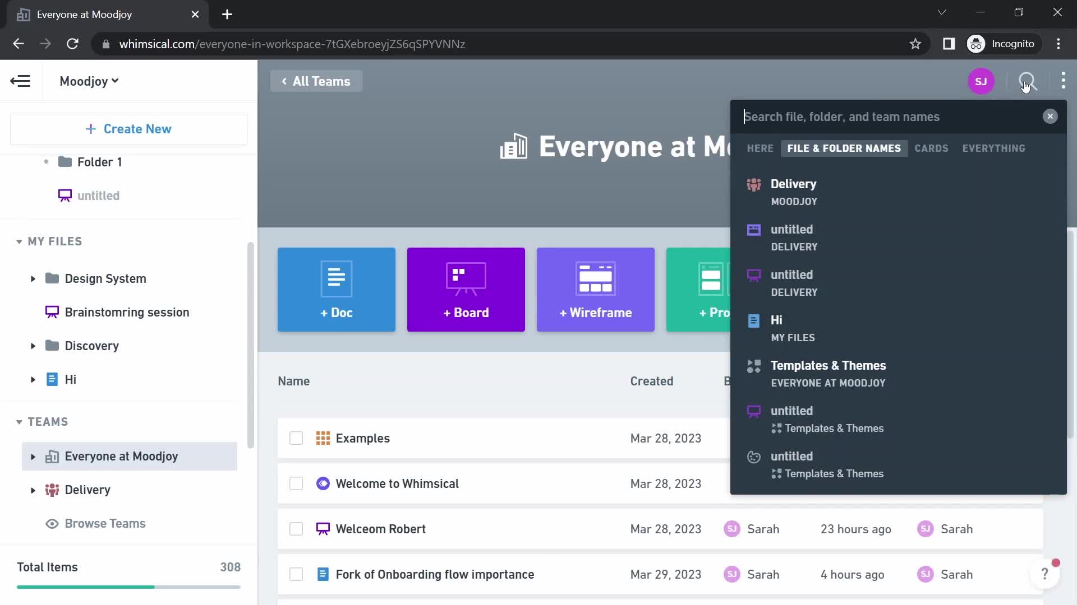This screenshot has height=605, width=1077.
Task: Expand the Discovery folder
Action: 33,346
